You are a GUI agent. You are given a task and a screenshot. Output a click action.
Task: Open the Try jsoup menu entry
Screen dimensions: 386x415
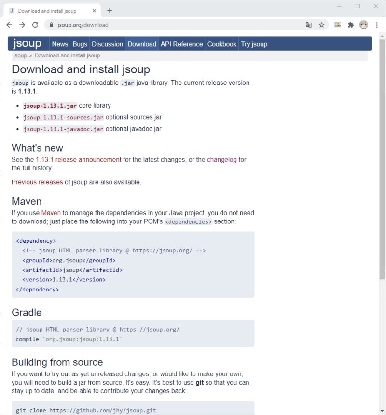click(254, 44)
